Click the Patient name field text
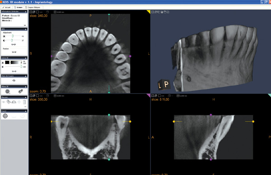The width and height of the screenshot is (271, 175). pyautogui.click(x=11, y=15)
